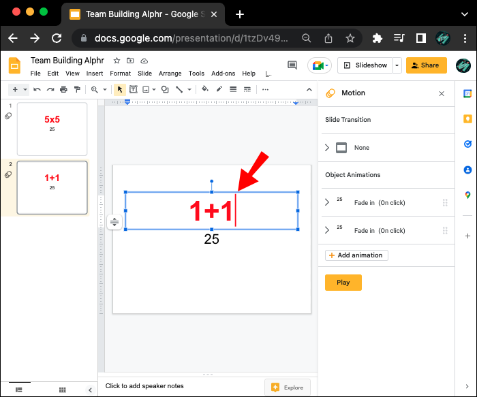Select the line tool
The image size is (477, 397).
[179, 89]
